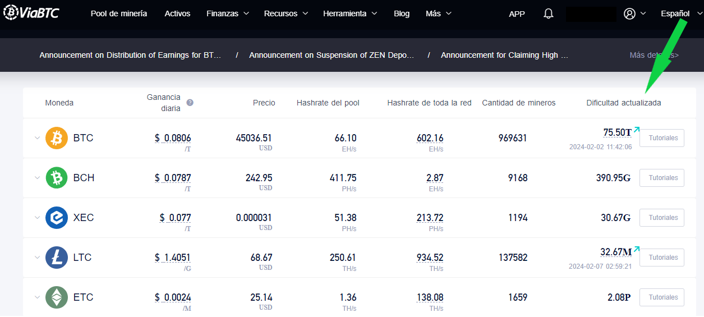Expand the LTC row chevron
The height and width of the screenshot is (317, 704).
tap(37, 258)
